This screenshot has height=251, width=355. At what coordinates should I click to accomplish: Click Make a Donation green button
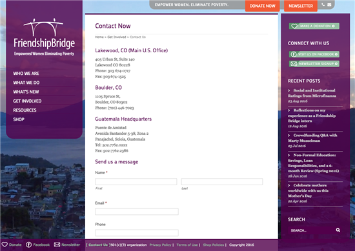[x=314, y=26]
